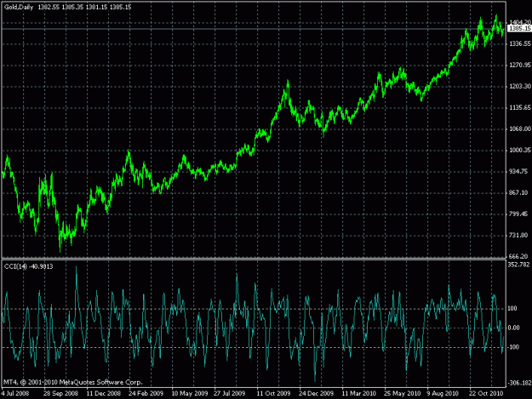532x399 pixels.
Task: Click the 4 Jul 2008 date label
Action: pos(15,394)
